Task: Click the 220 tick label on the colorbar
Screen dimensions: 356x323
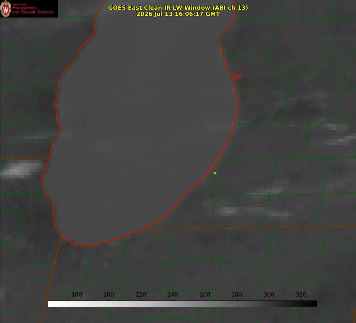Action: click(x=141, y=294)
